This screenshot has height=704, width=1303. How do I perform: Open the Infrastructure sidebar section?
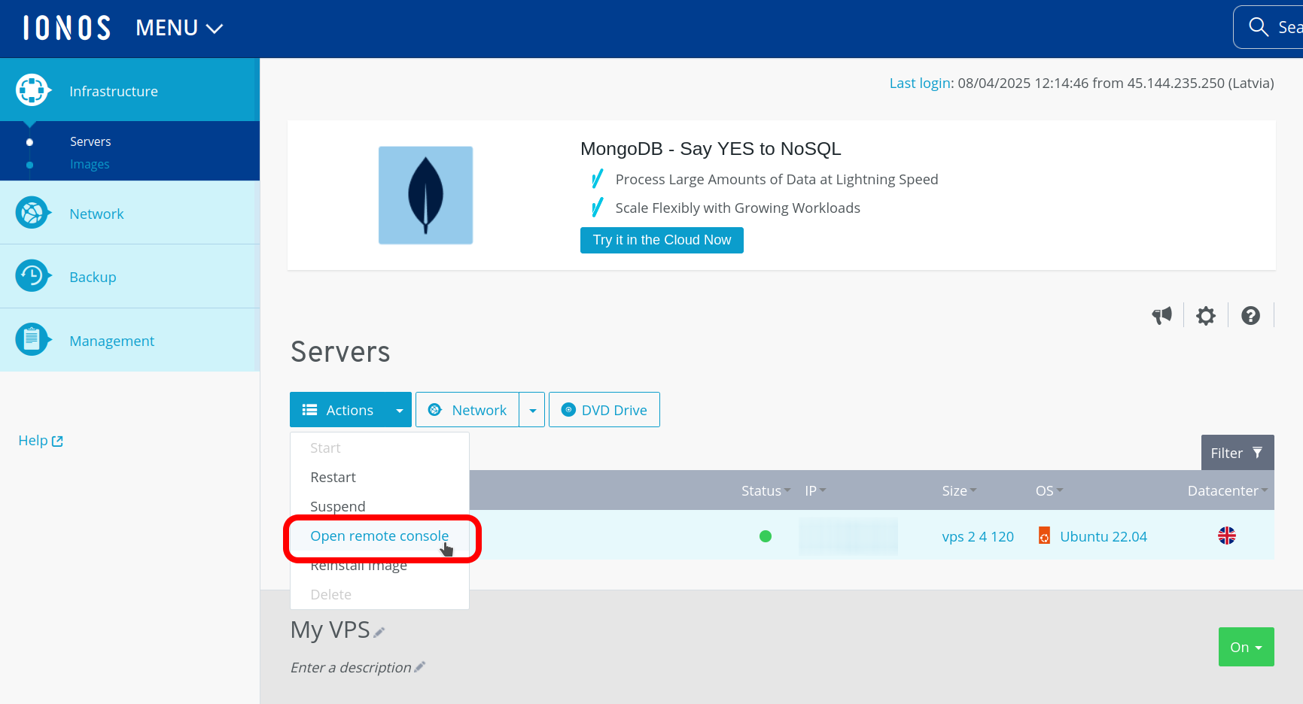click(129, 91)
